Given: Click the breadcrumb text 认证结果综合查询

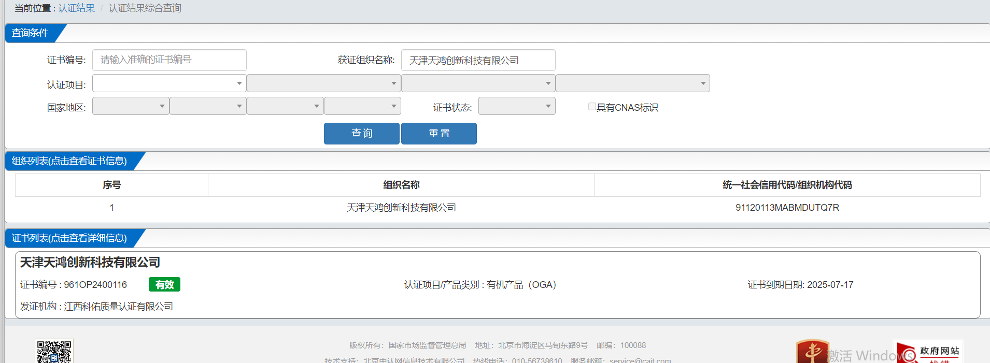Looking at the screenshot, I should (x=145, y=8).
